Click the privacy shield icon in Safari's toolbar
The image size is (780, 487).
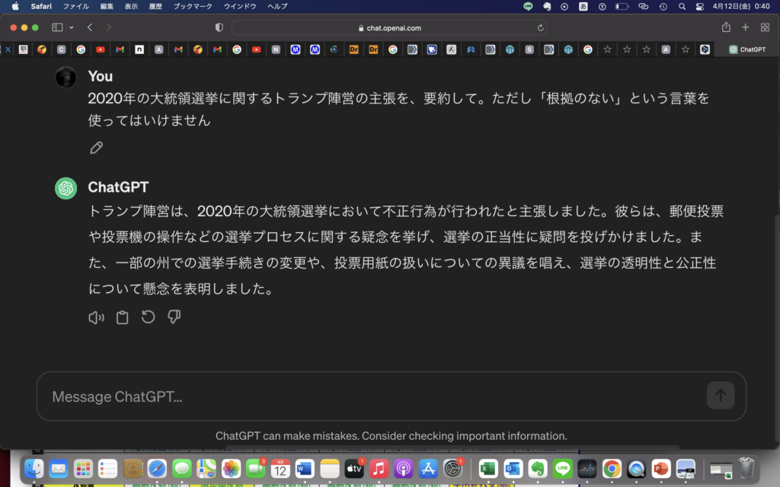(x=219, y=27)
